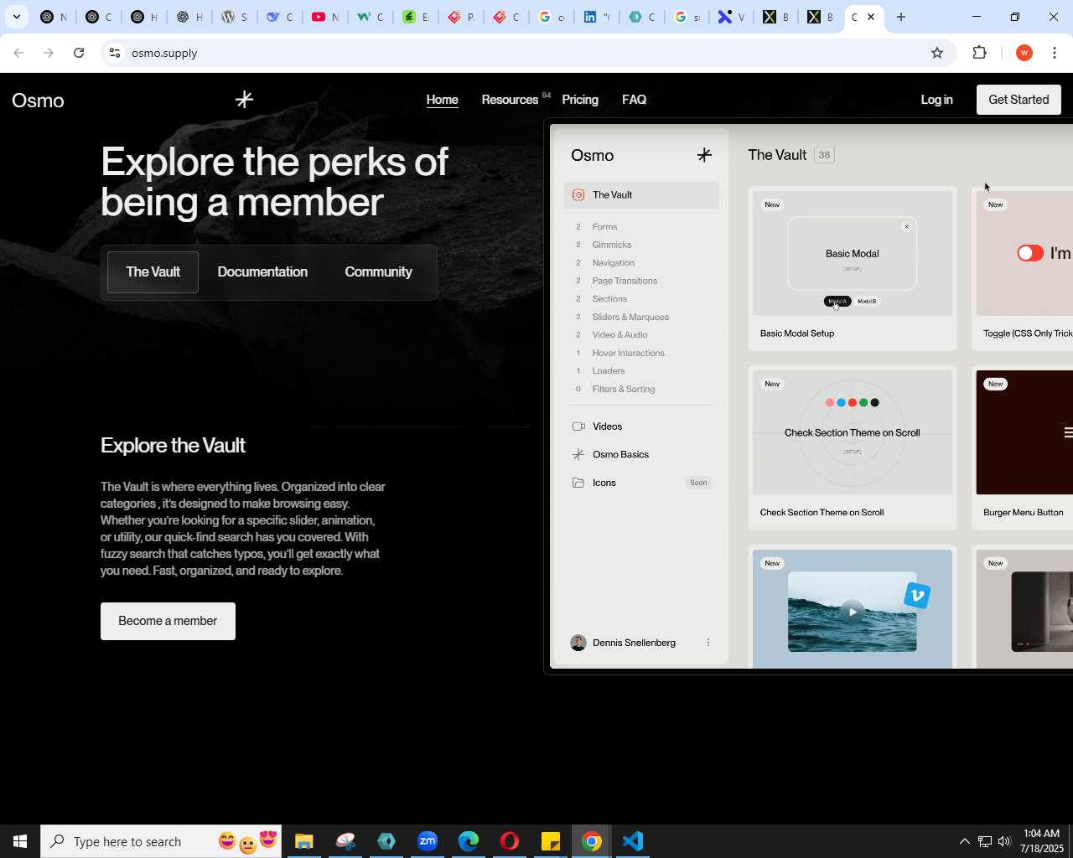The width and height of the screenshot is (1073, 858).
Task: Click the Modal B pill in the preview
Action: tap(867, 302)
